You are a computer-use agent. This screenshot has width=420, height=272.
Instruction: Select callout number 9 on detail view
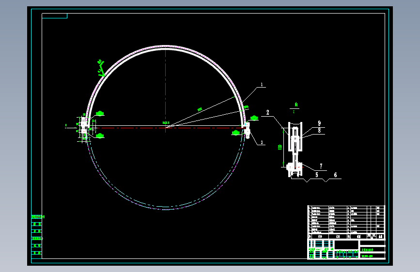(319, 123)
